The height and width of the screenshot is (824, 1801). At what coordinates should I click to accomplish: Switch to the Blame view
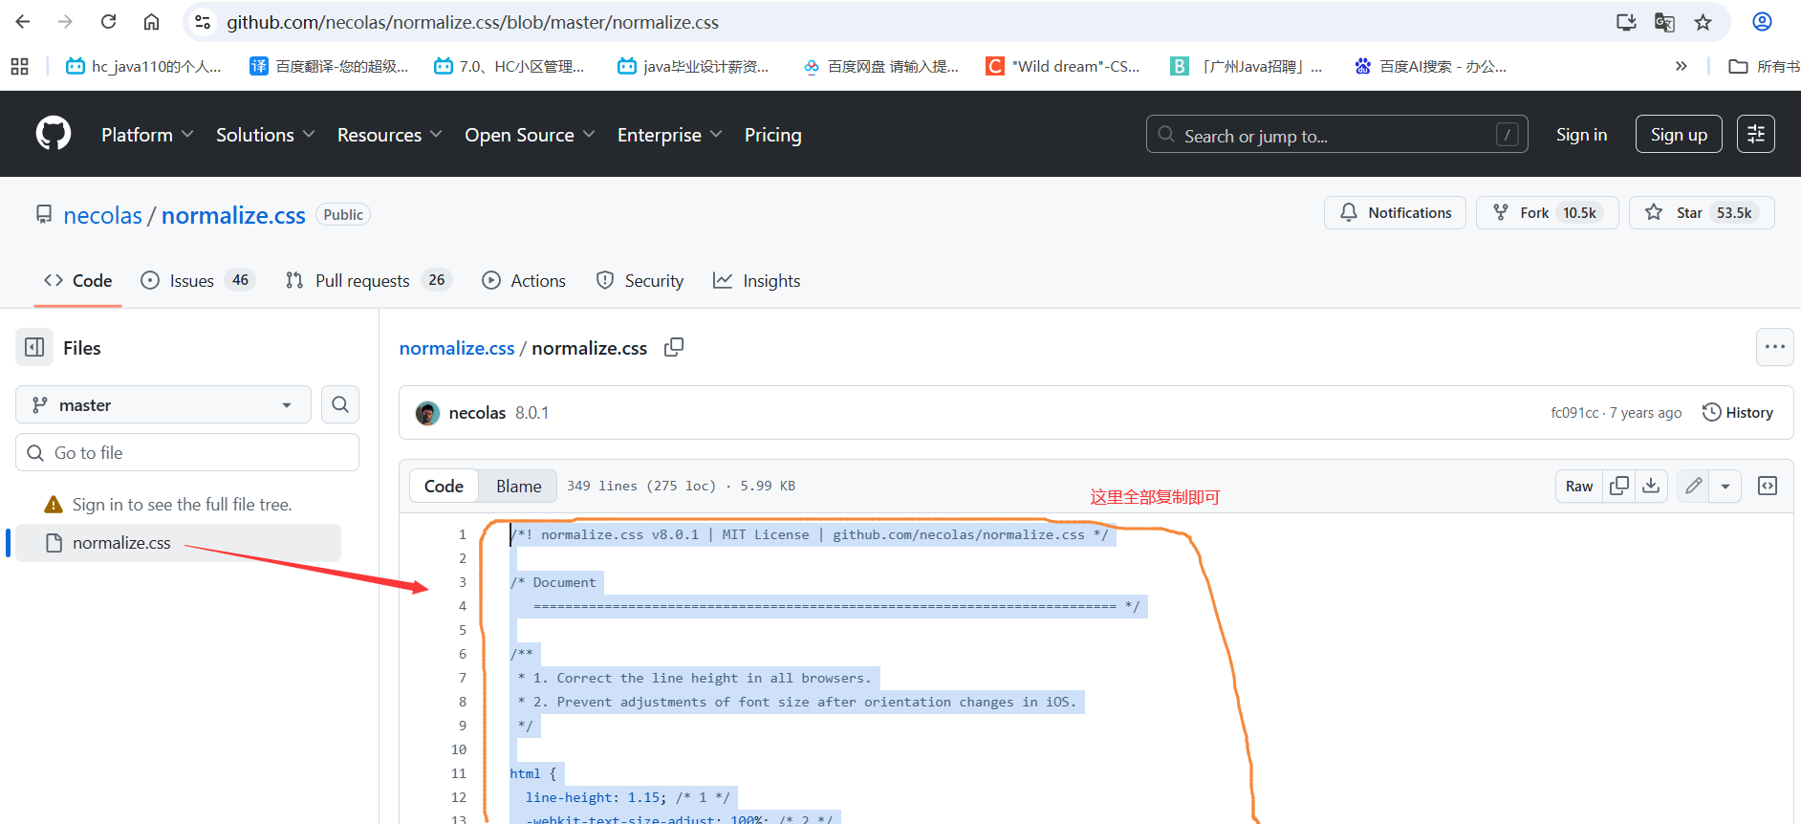pos(518,486)
